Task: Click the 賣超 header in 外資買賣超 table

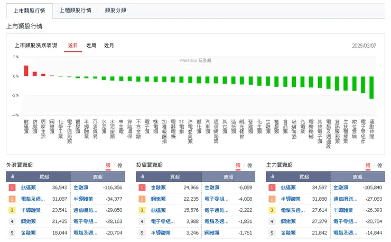Action: [x=98, y=177]
